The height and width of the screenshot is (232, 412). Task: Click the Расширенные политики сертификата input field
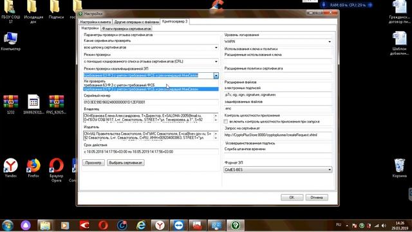point(277,75)
